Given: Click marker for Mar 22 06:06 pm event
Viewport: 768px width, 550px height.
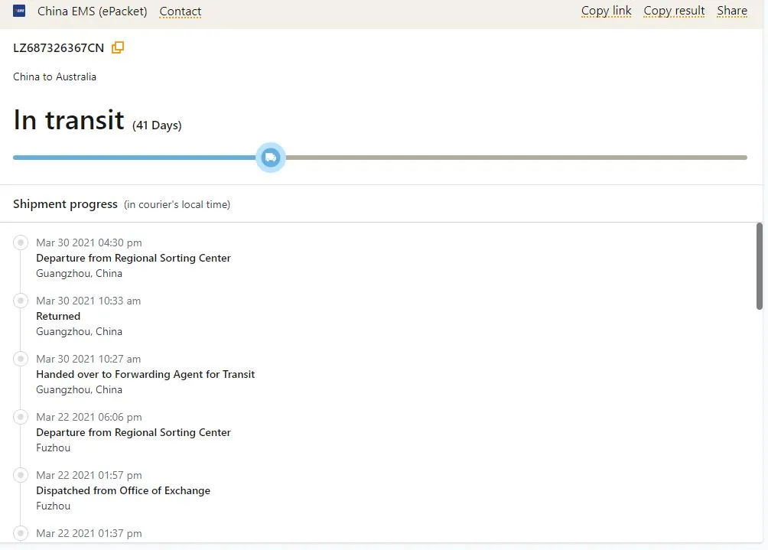Looking at the screenshot, I should click(x=21, y=417).
